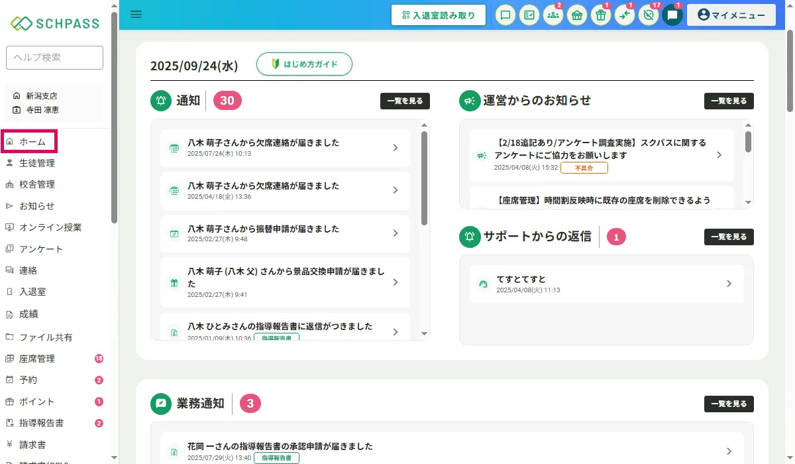Select 生徒管理 in the sidebar
Viewport: 795px width, 464px height.
pyautogui.click(x=37, y=163)
